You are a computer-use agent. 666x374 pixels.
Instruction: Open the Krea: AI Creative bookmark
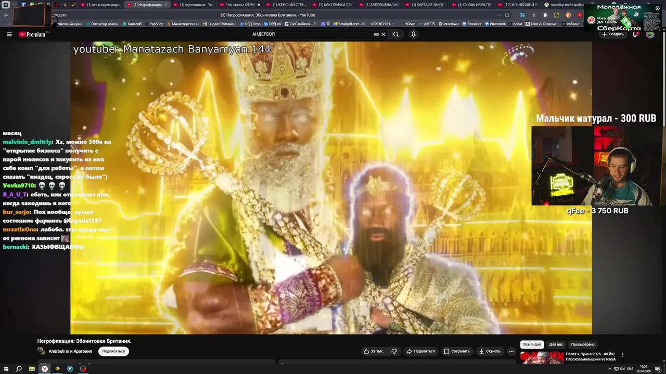pyautogui.click(x=541, y=24)
